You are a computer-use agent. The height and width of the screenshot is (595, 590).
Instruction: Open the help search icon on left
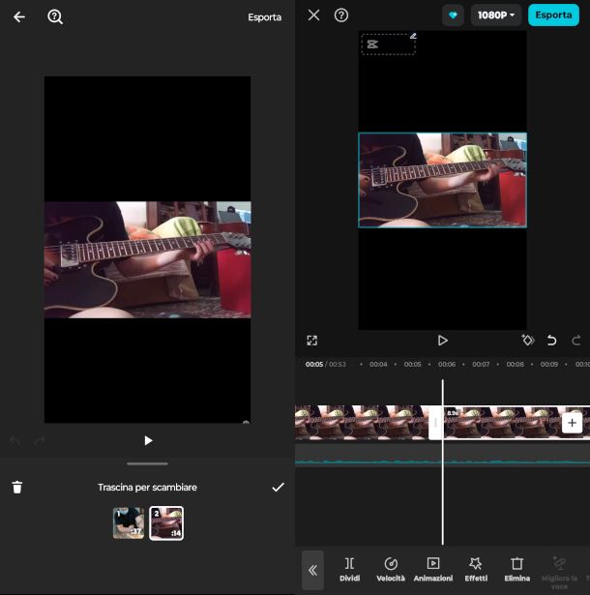55,17
